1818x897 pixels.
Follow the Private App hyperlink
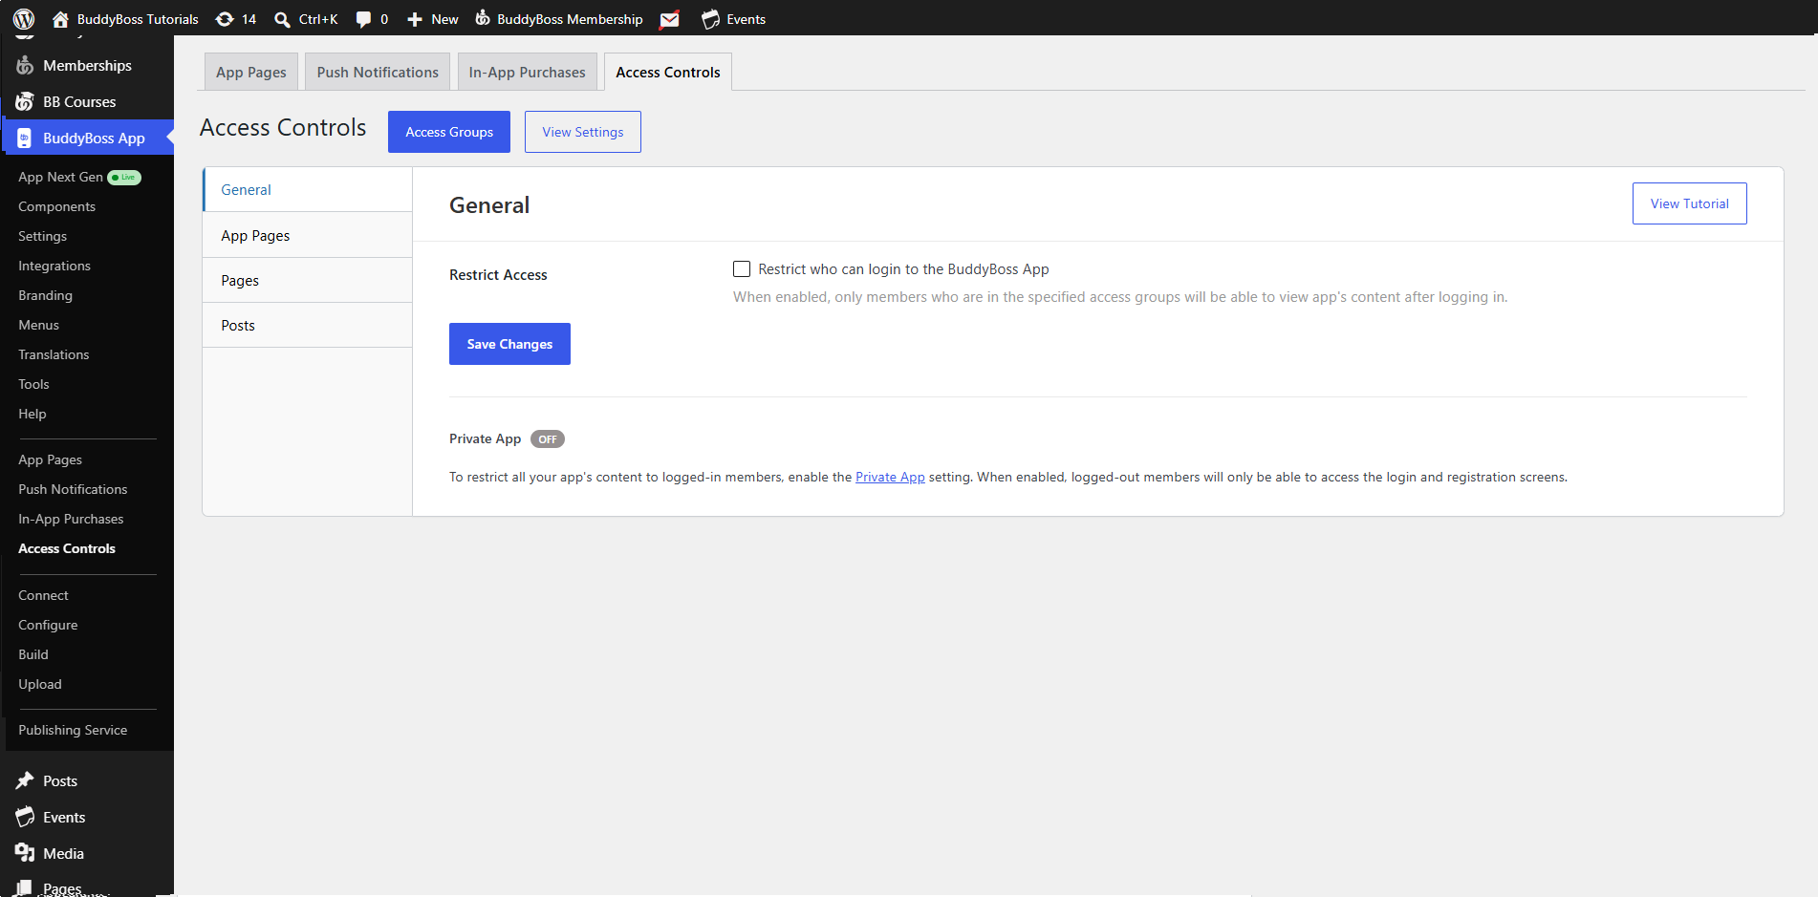(x=890, y=477)
